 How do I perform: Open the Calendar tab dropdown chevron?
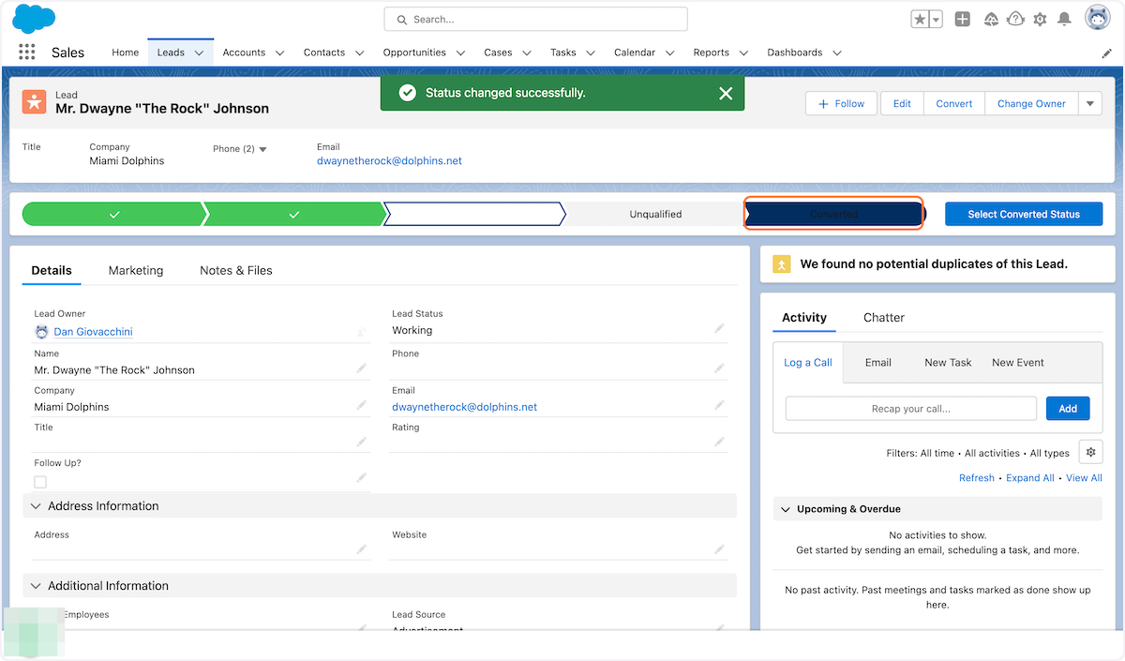pyautogui.click(x=669, y=53)
